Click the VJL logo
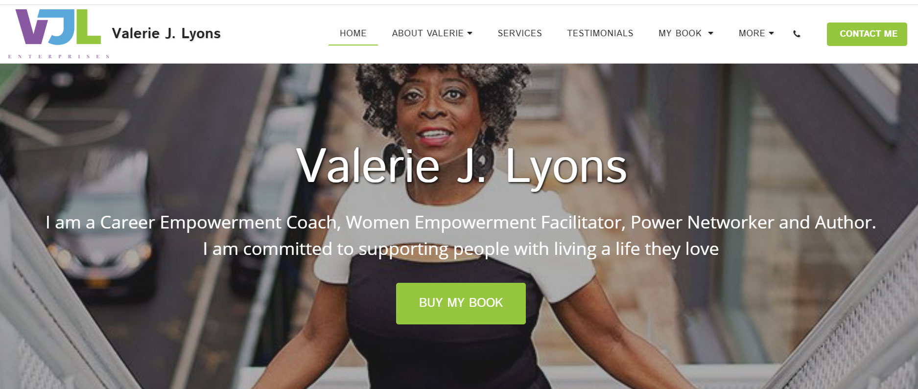This screenshot has height=389, width=918. pos(58,27)
